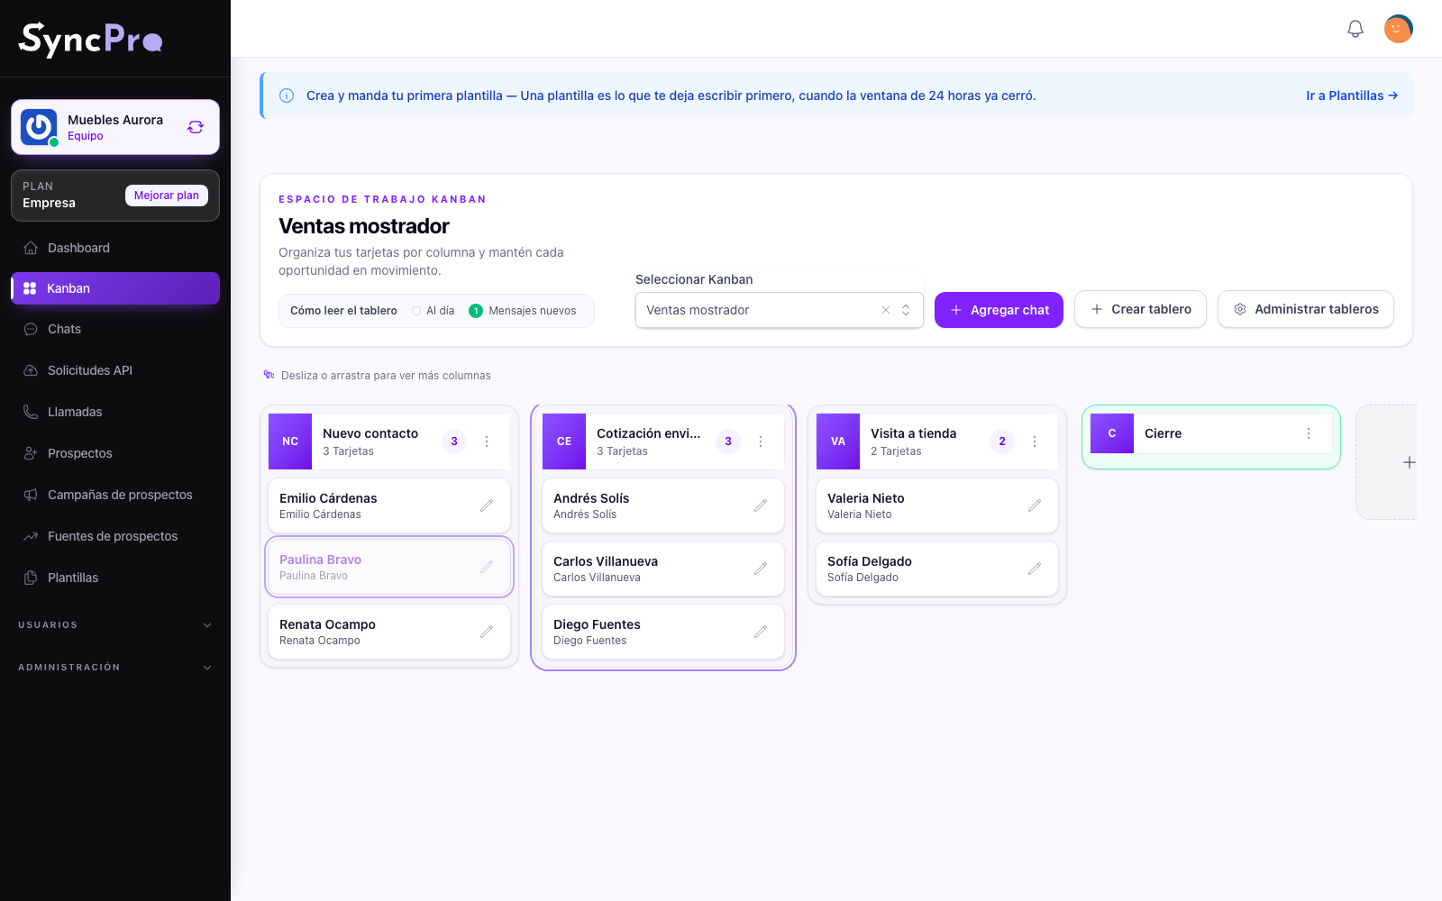Click the Agregar chat button

[x=999, y=310]
